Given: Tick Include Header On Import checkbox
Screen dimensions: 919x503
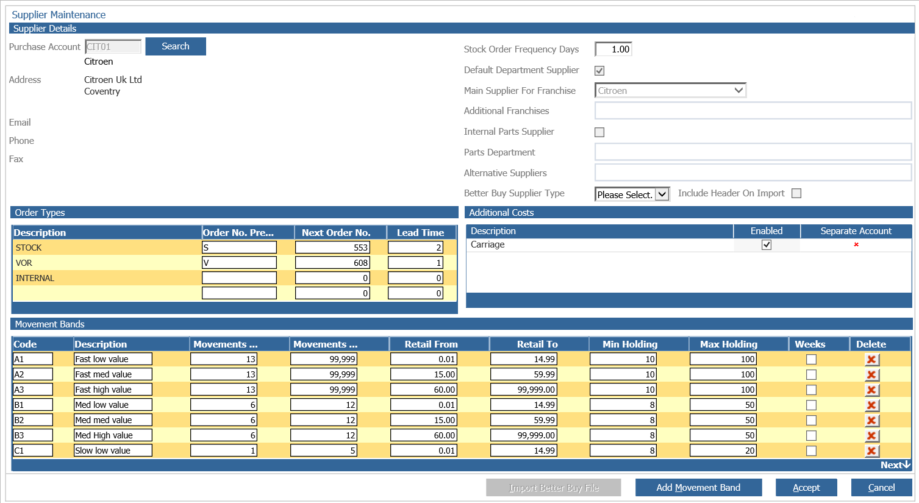Looking at the screenshot, I should [x=796, y=193].
